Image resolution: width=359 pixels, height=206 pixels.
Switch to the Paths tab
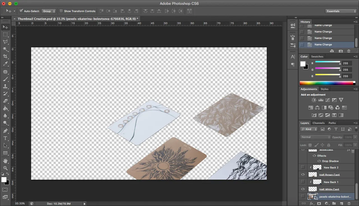point(332,123)
